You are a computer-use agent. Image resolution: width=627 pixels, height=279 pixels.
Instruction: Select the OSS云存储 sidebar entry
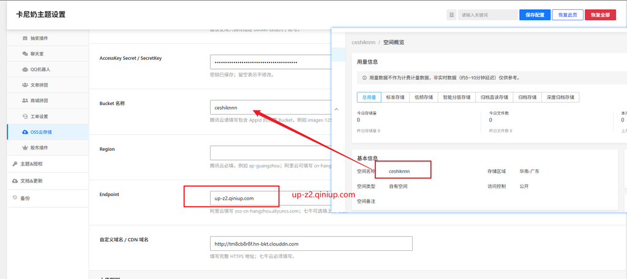pyautogui.click(x=48, y=132)
